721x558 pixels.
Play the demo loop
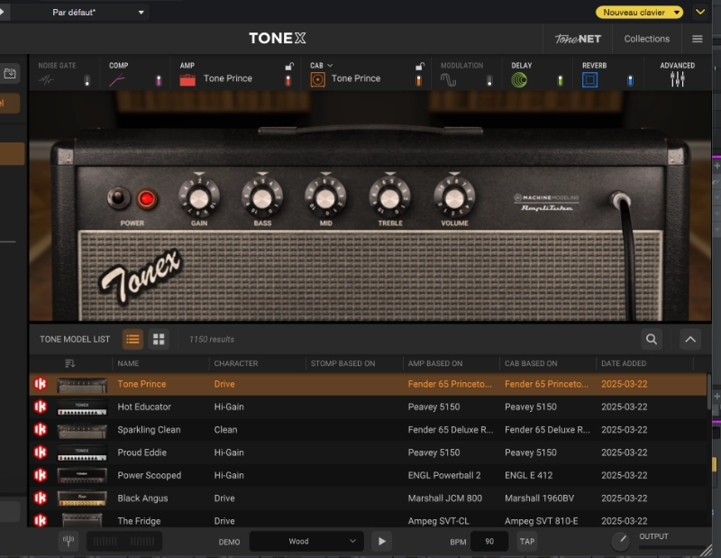pos(381,542)
